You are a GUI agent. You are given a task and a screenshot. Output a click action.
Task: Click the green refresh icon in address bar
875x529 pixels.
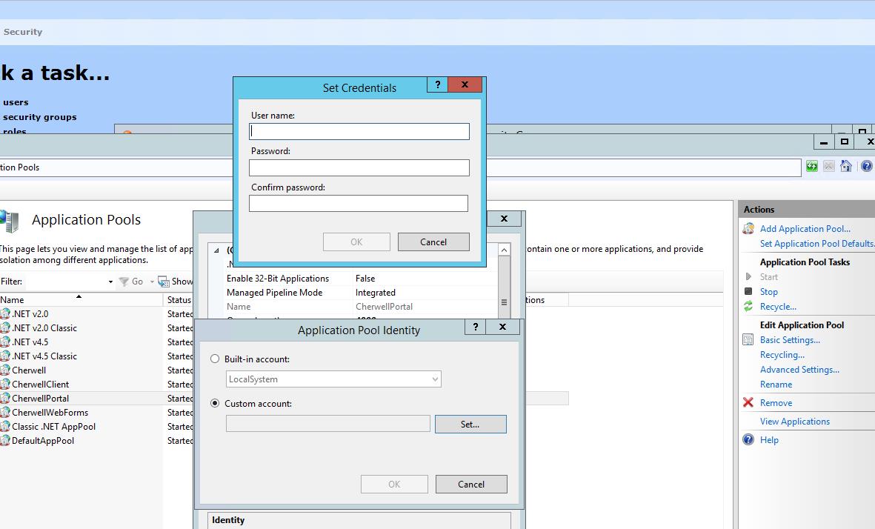tap(812, 167)
